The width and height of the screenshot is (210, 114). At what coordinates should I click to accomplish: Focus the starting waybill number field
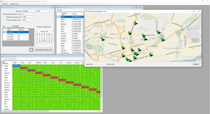[x=29, y=14]
